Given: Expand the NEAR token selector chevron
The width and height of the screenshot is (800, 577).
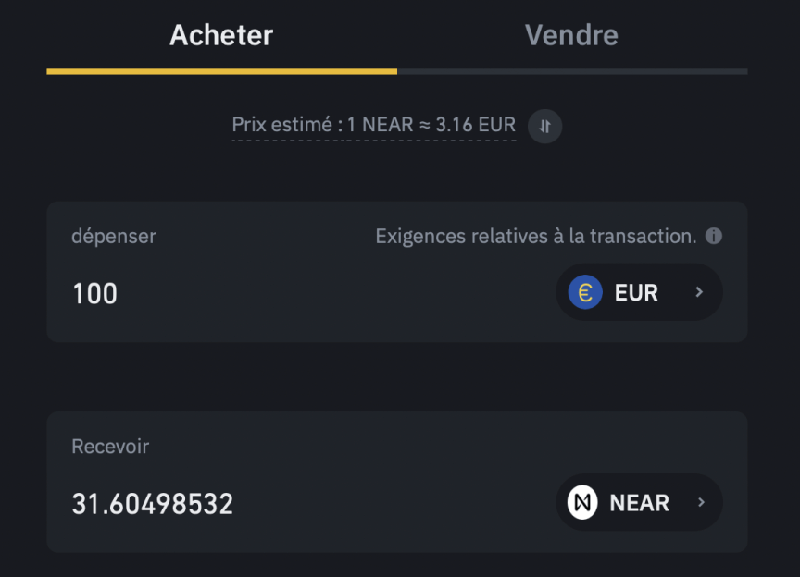Looking at the screenshot, I should coord(701,502).
